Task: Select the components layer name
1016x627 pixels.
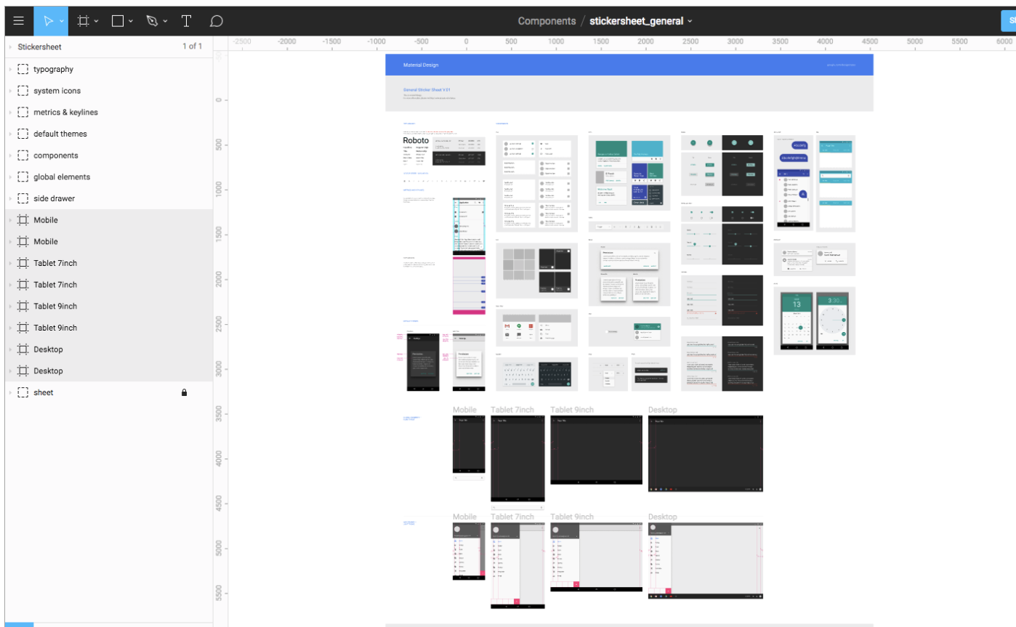Action: point(55,155)
